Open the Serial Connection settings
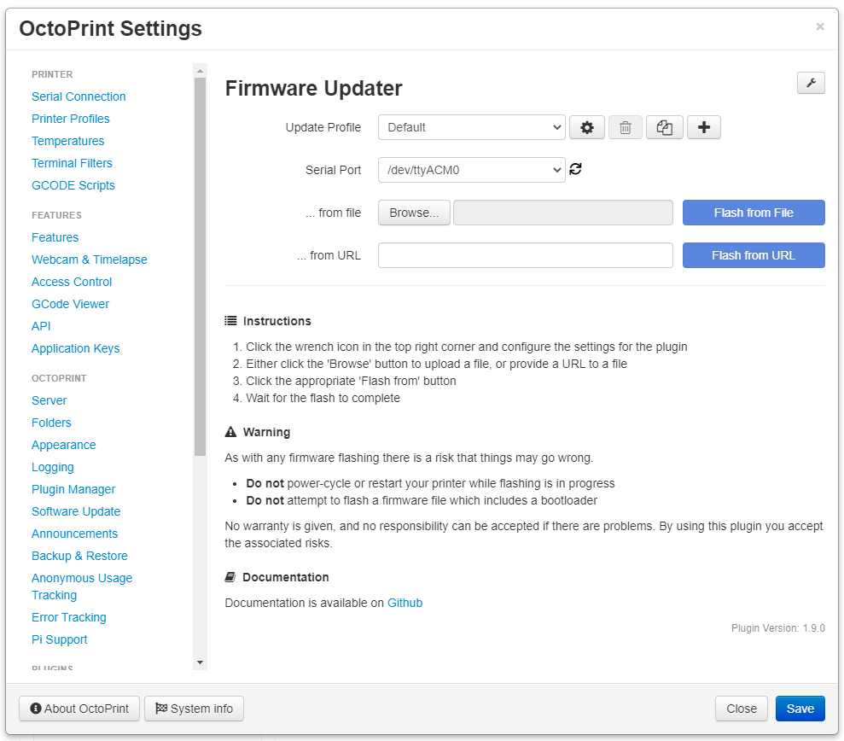Screen dimensions: 844x741 78,96
